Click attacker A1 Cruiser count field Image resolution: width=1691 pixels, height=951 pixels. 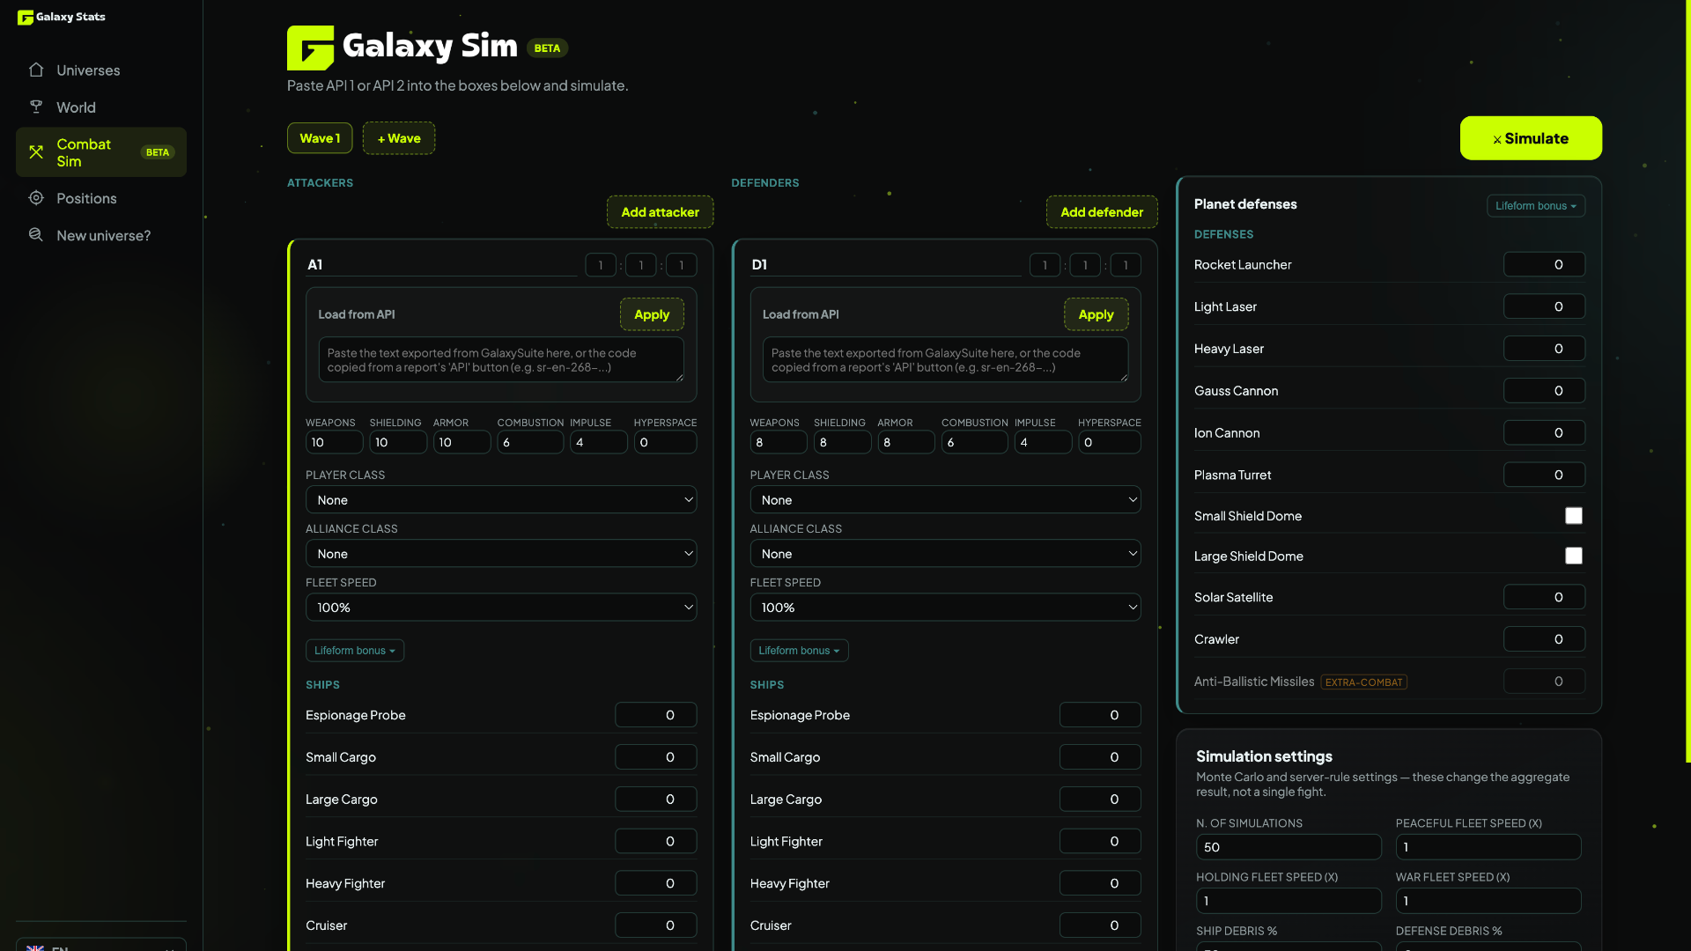click(x=655, y=925)
